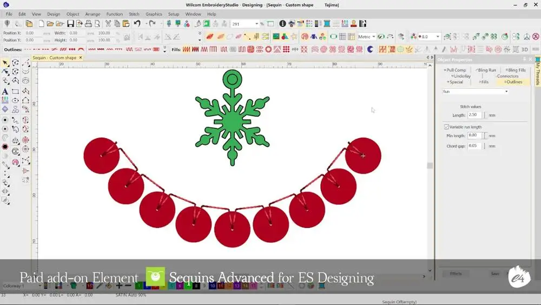
Task: Open the File menu
Action: point(9,14)
